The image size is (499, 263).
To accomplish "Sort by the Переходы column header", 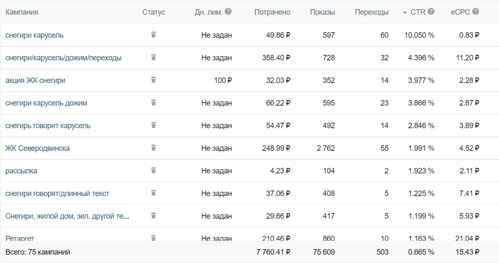I will [x=372, y=12].
